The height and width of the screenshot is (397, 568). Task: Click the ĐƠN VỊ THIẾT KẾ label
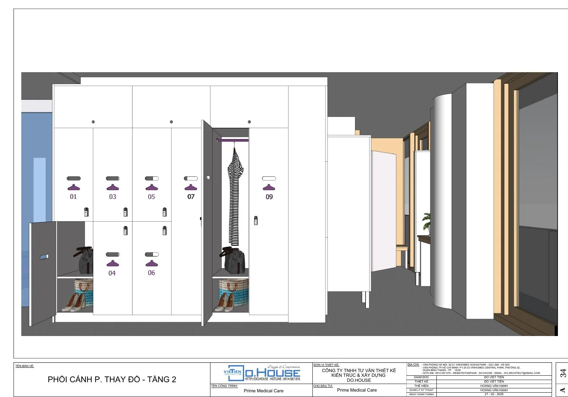click(x=326, y=365)
